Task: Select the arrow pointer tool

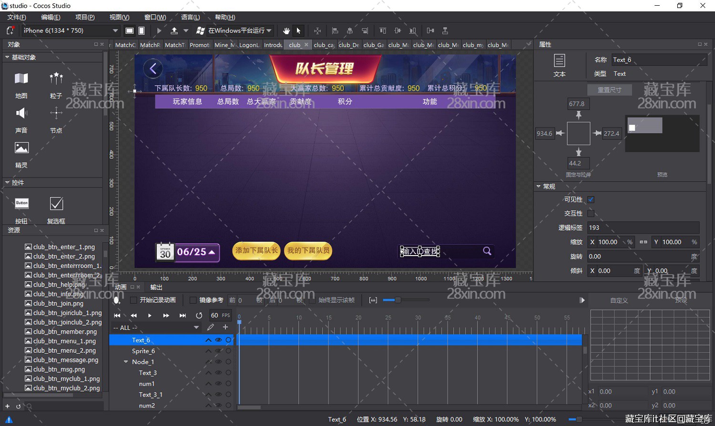Action: 298,30
